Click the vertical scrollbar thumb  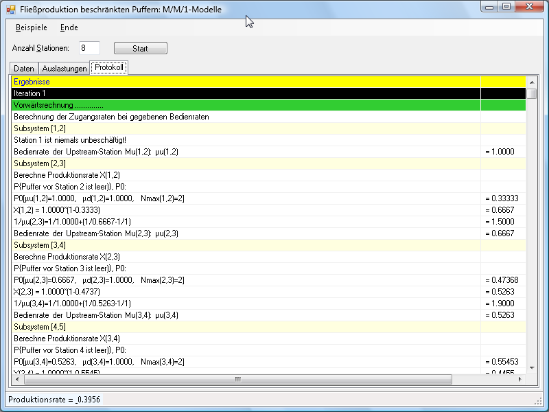pos(531,93)
